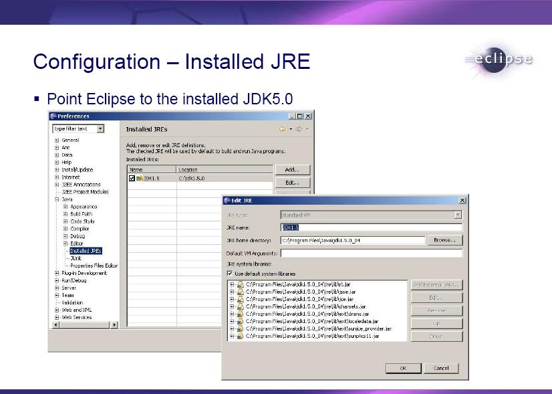Click the sunjce_provider.jar library icon
552x394 pixels.
241,329
